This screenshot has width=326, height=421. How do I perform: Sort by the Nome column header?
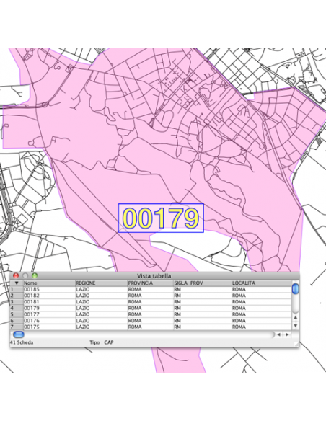click(49, 283)
